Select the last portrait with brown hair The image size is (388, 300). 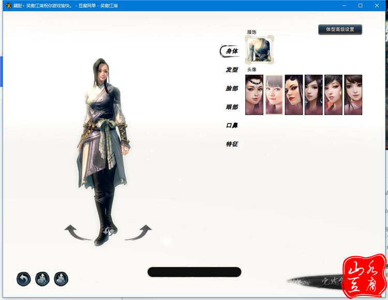(353, 95)
